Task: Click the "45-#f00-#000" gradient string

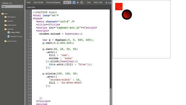Action: [x=71, y=83]
